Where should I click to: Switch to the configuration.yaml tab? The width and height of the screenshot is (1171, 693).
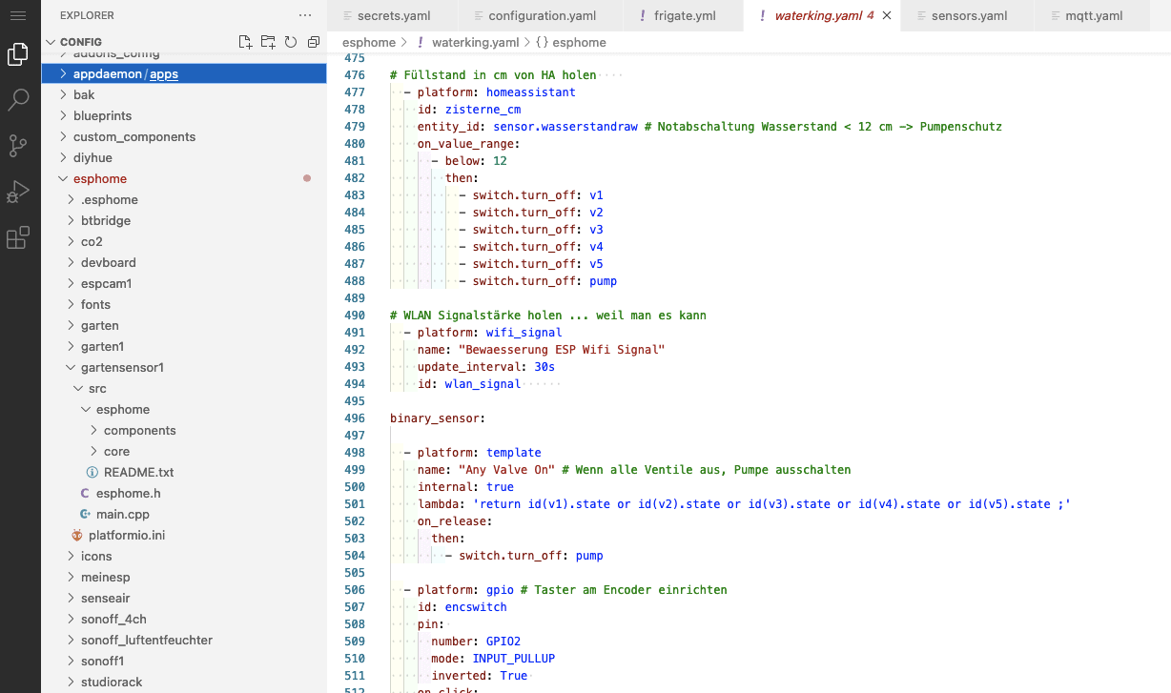tap(542, 16)
